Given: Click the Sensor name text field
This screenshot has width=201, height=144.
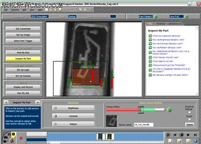Looking at the screenshot, I should [x=144, y=125].
